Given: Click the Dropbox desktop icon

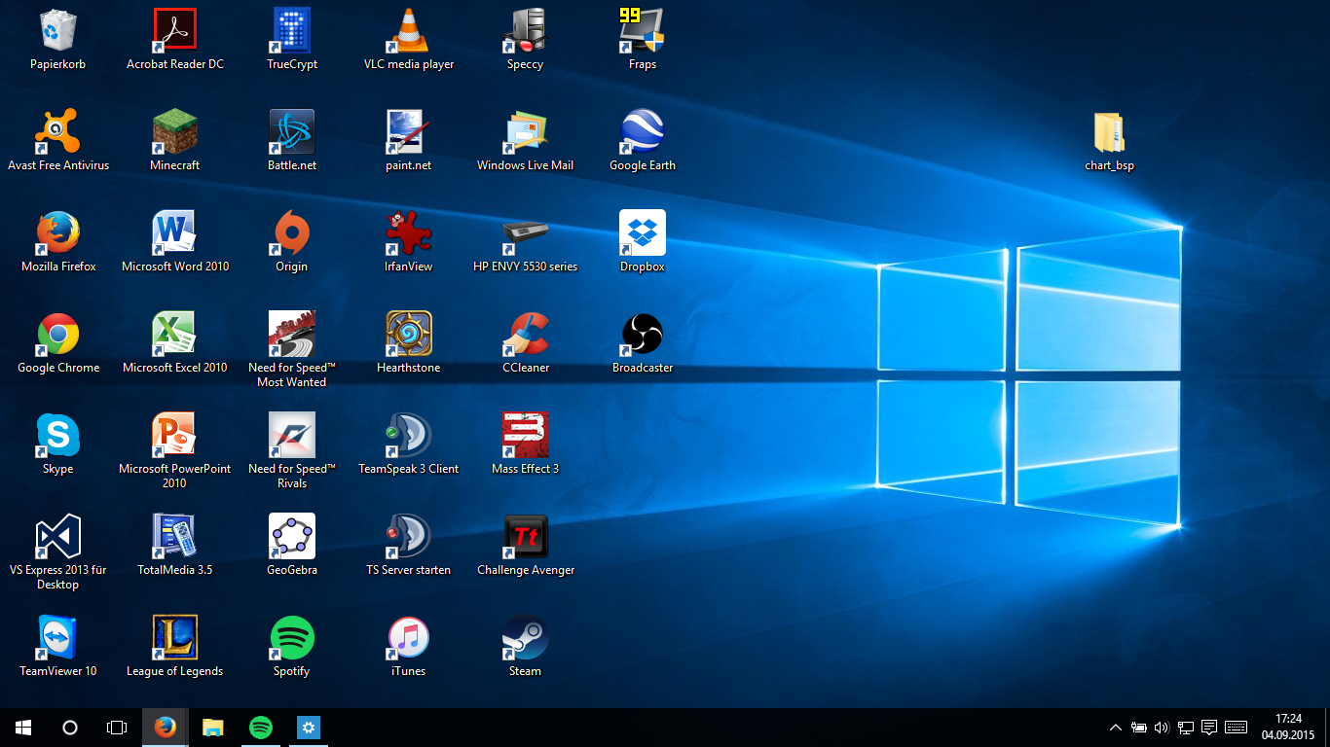Looking at the screenshot, I should [x=643, y=234].
